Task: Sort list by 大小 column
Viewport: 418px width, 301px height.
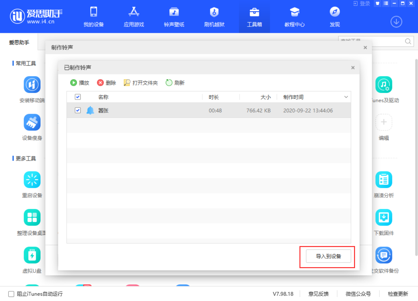Action: pos(265,97)
